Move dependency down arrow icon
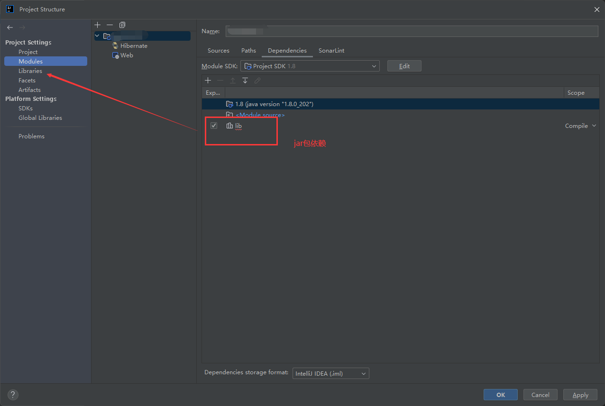The height and width of the screenshot is (406, 605). [x=245, y=81]
